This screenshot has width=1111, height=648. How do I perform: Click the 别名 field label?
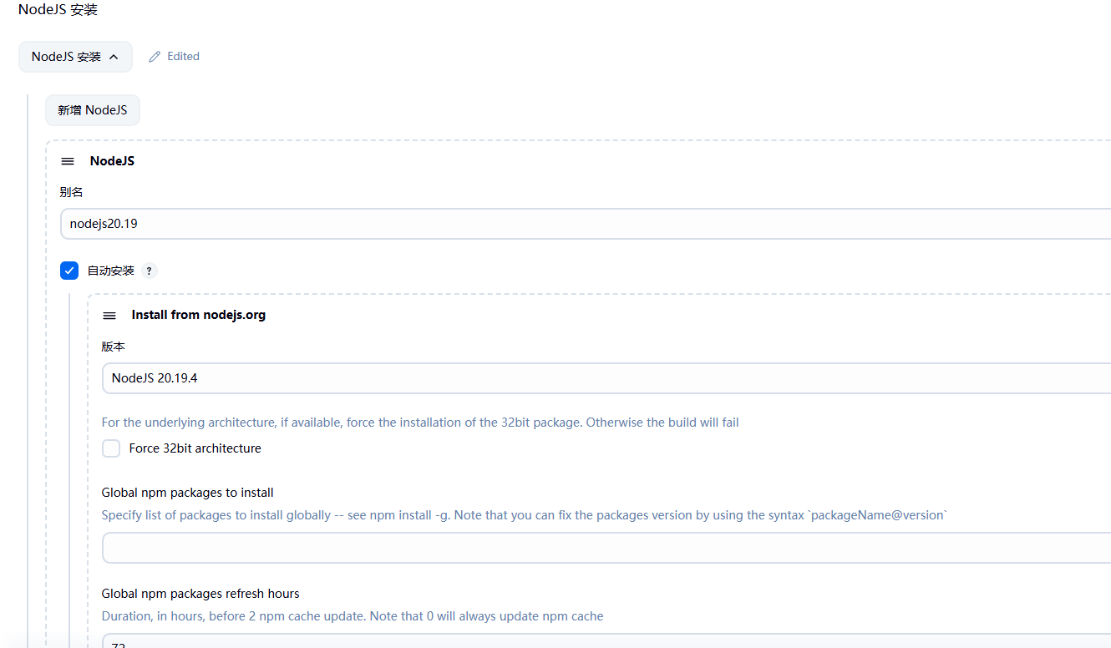72,192
